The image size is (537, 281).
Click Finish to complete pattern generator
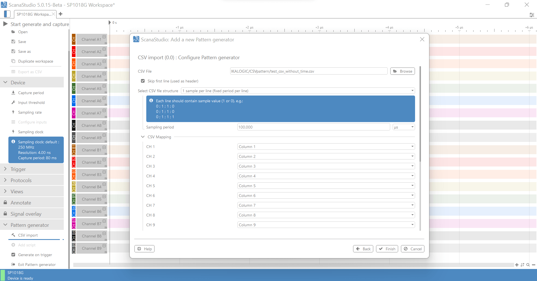click(x=387, y=249)
